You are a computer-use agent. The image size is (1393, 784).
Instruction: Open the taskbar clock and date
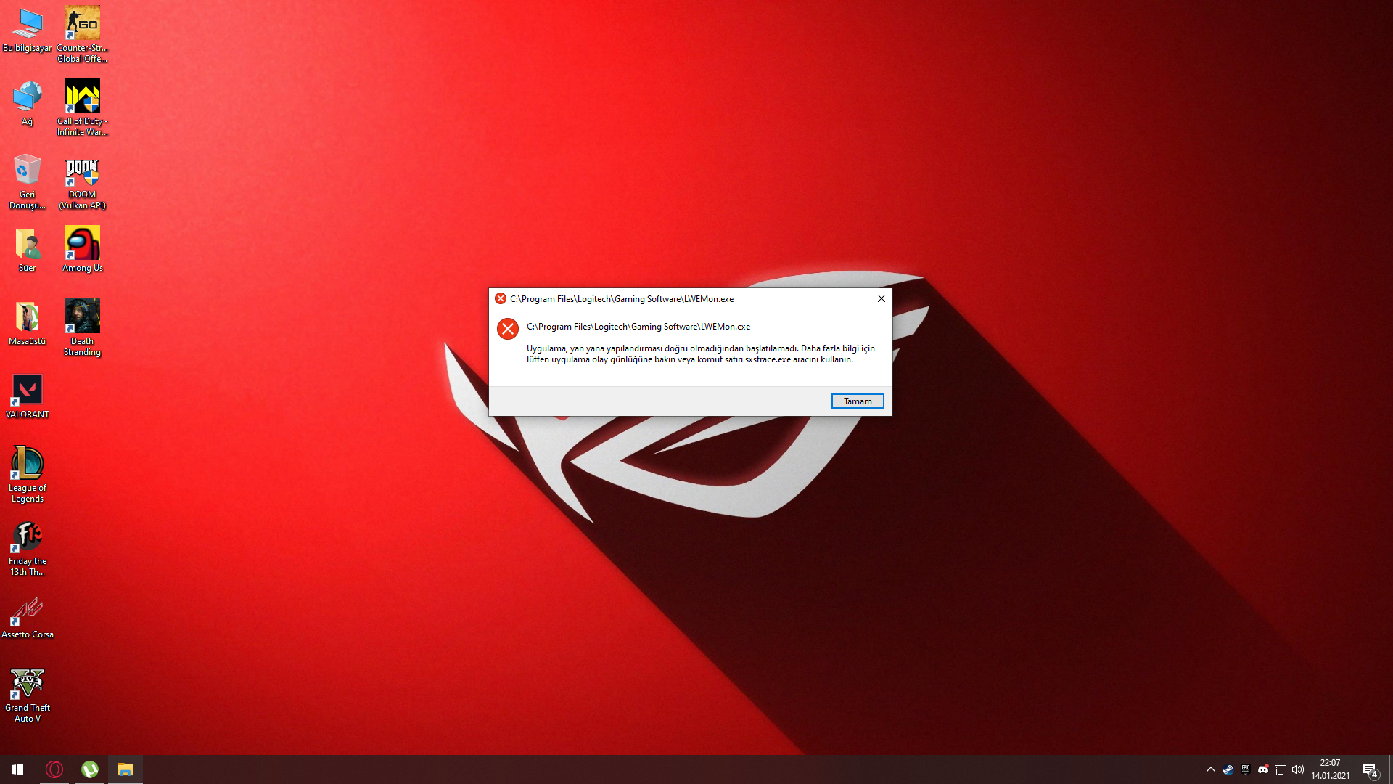tap(1330, 769)
